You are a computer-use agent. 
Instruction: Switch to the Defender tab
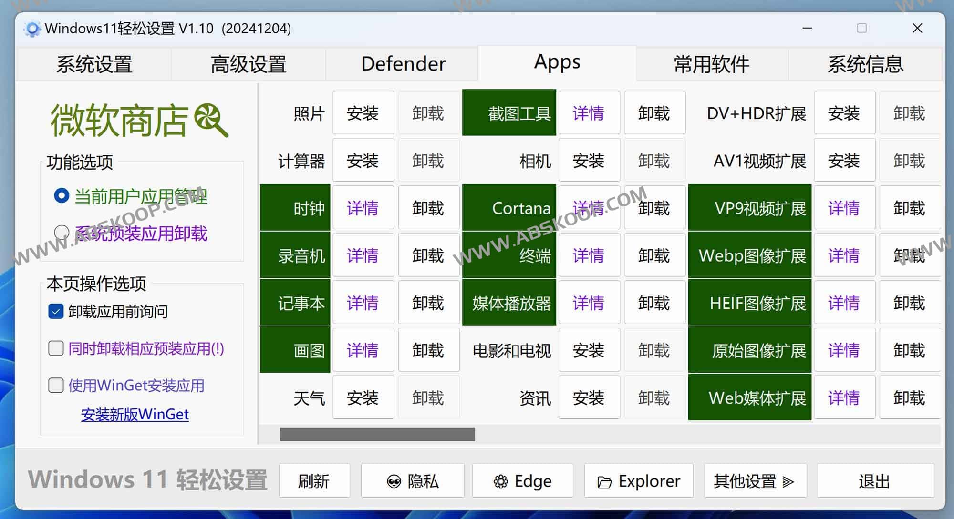point(403,64)
